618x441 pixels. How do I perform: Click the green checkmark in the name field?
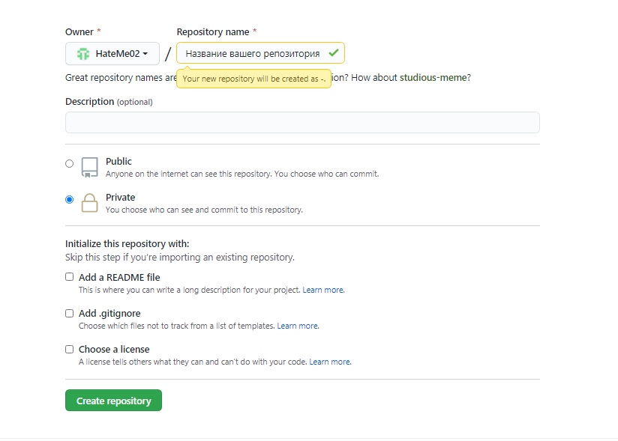point(333,53)
